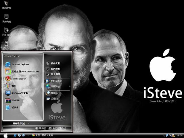Open WinRAR from the start menu
Viewport: 184px width, 138px height.
tap(12, 100)
